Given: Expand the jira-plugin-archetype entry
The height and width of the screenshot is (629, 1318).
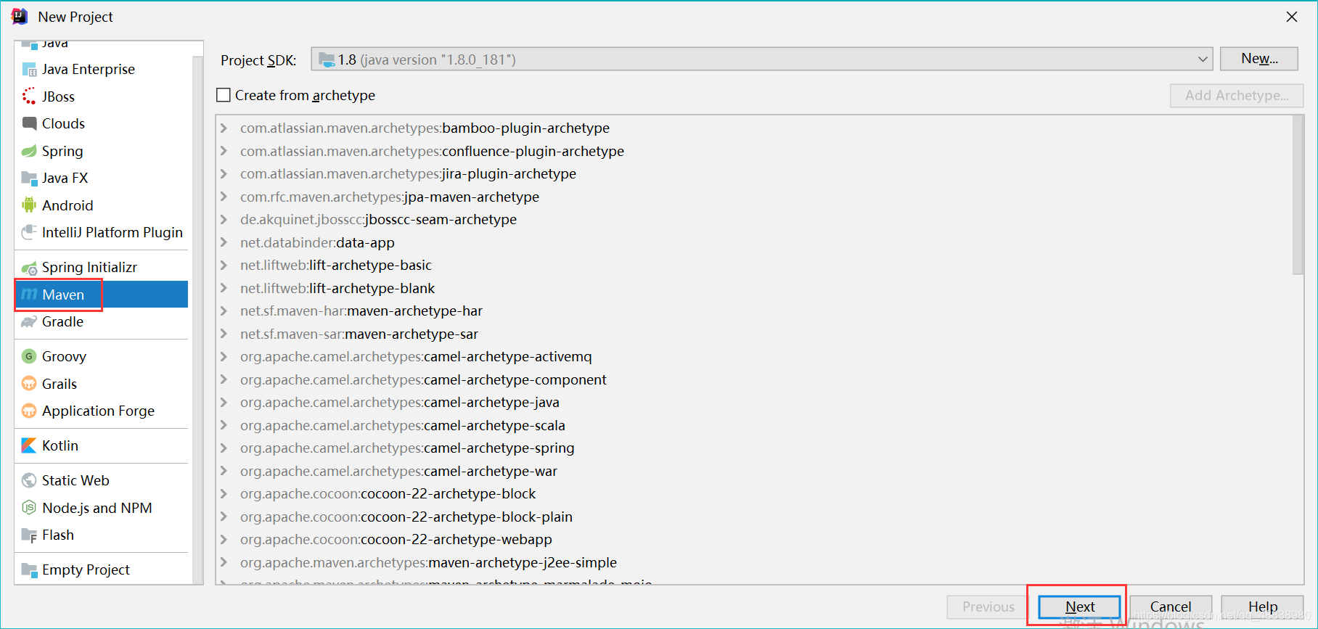Looking at the screenshot, I should 224,174.
